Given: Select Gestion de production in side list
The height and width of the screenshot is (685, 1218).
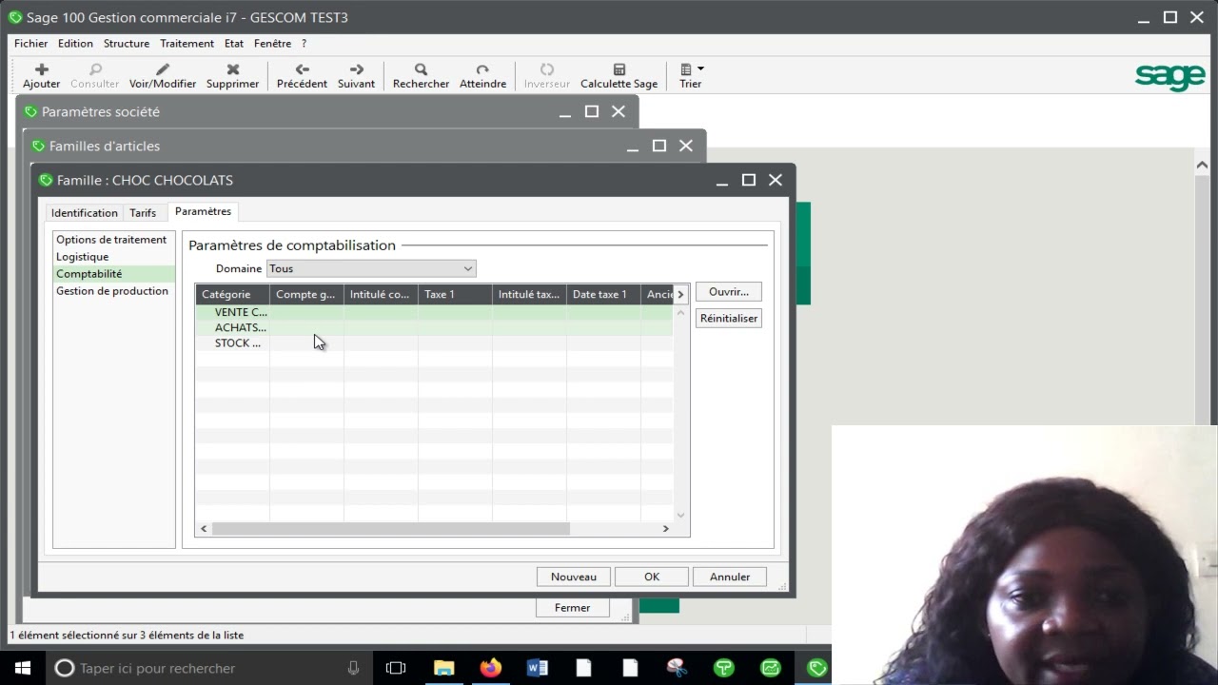Looking at the screenshot, I should pyautogui.click(x=112, y=291).
